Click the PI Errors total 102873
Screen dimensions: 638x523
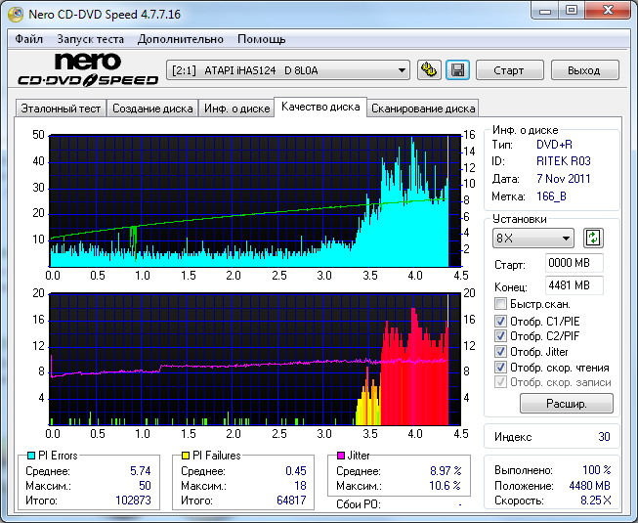(133, 500)
